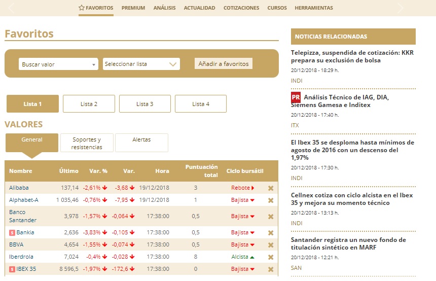The height and width of the screenshot is (281, 436).
Task: Click the star icon beside Favoritos
Action: 82,8
